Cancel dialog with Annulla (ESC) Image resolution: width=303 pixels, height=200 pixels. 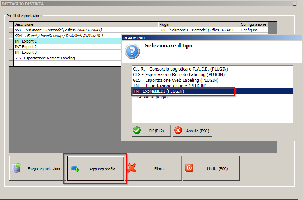(x=192, y=131)
